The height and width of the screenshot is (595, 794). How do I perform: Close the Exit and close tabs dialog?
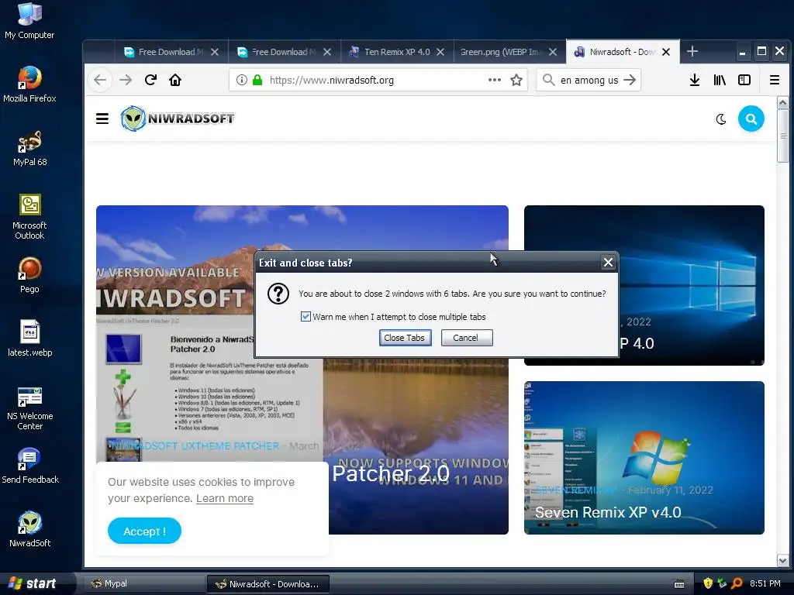pos(608,262)
